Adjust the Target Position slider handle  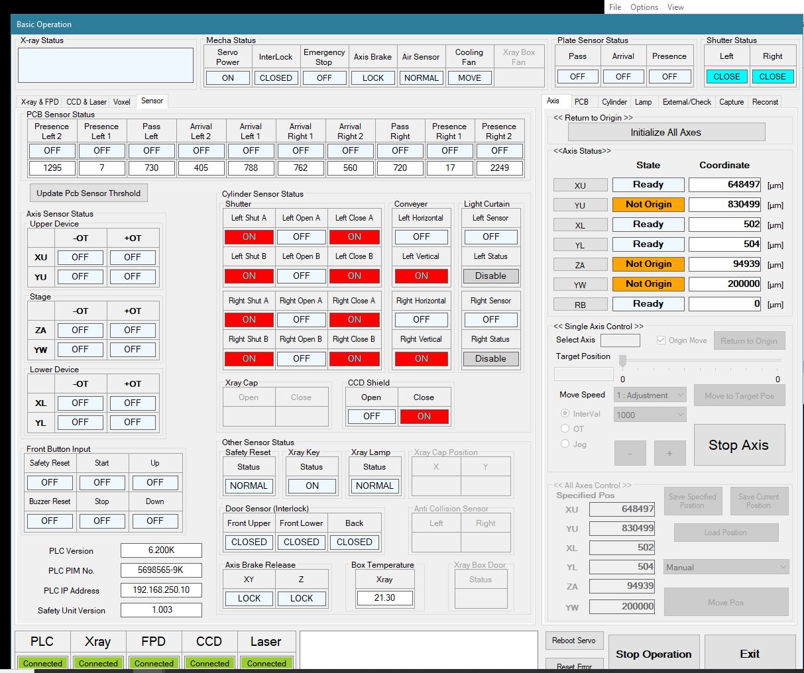tap(622, 361)
